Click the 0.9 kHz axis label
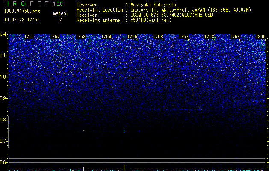The width and height of the screenshot is (269, 171). (3, 98)
